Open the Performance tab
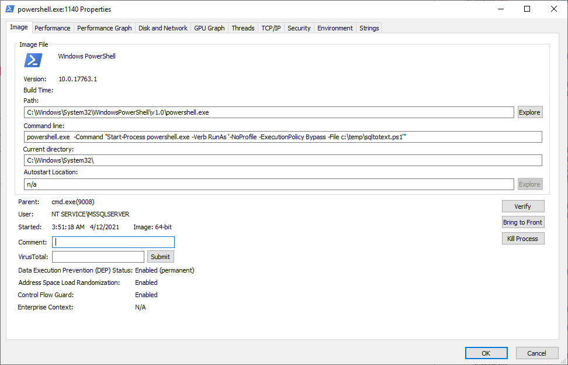This screenshot has height=365, width=568. (x=53, y=28)
